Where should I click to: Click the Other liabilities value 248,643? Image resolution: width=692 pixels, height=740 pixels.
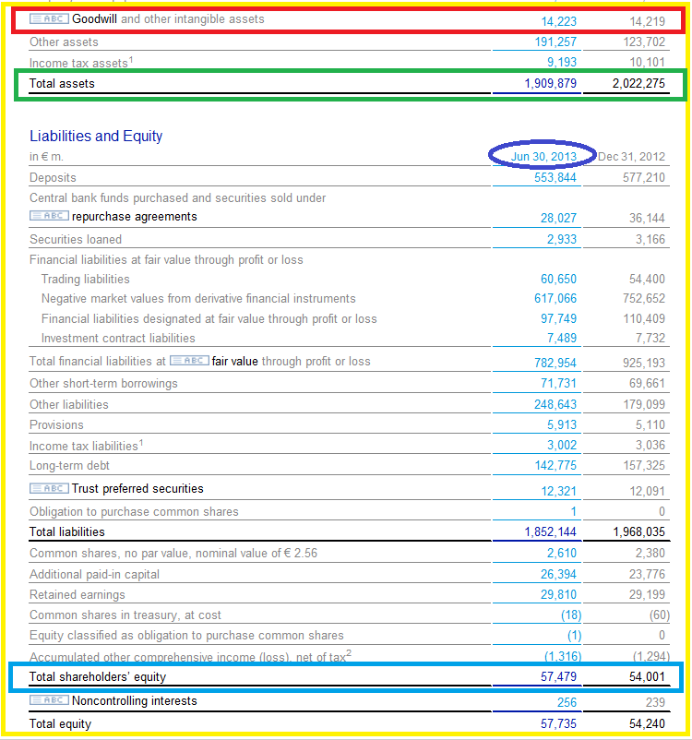click(555, 404)
